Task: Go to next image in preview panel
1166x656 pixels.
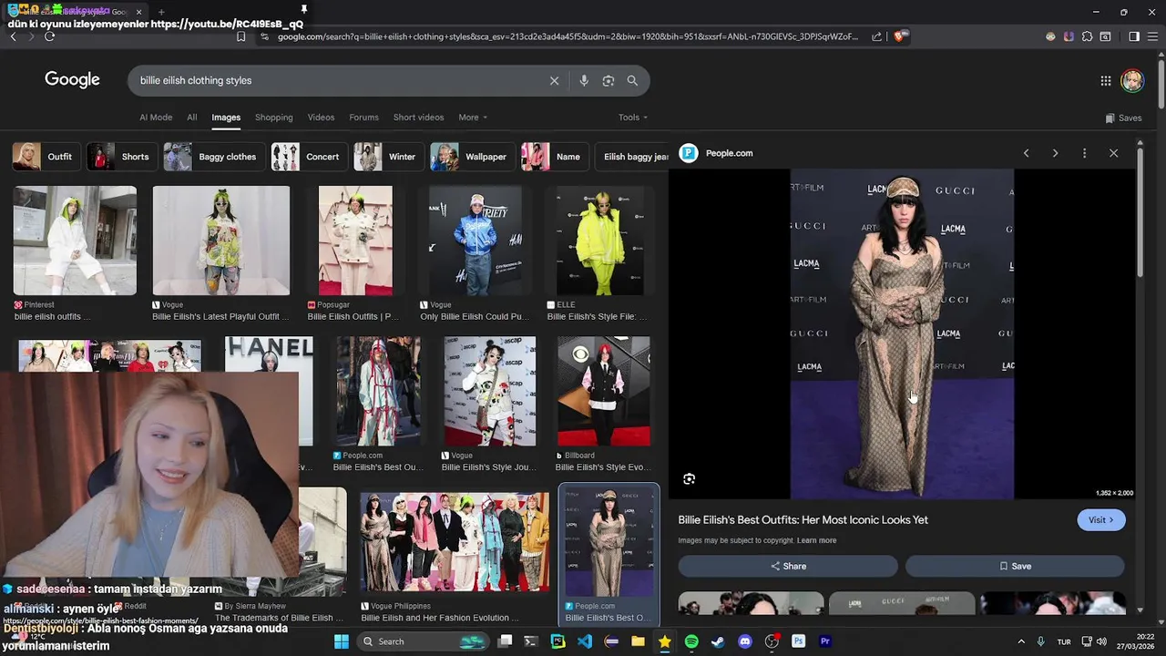Action: click(x=1056, y=153)
